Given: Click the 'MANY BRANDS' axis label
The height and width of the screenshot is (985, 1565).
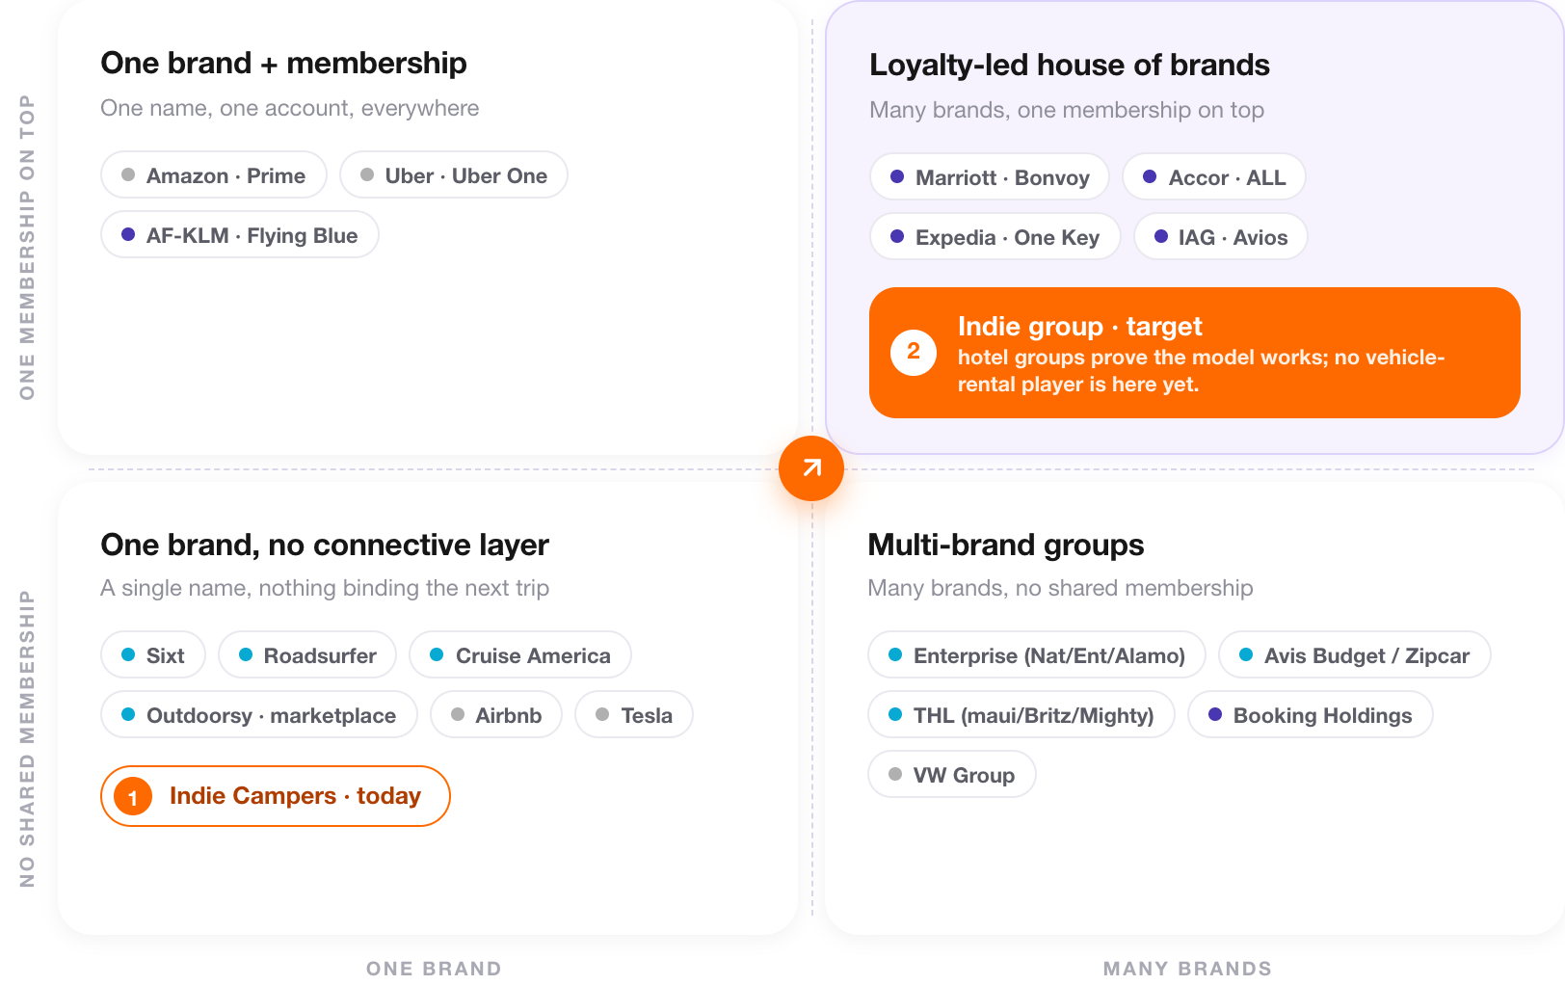Looking at the screenshot, I should (1187, 969).
